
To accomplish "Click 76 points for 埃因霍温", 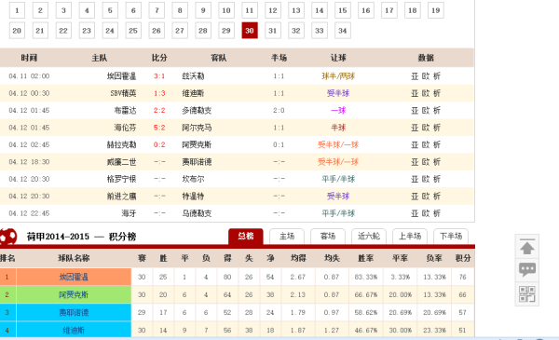I will [x=463, y=277].
